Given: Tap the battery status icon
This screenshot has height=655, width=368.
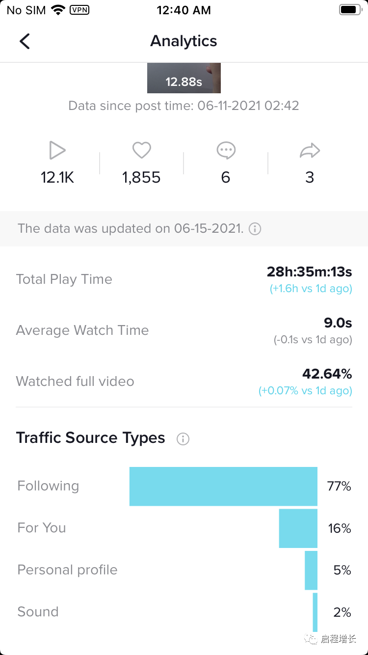Looking at the screenshot, I should tap(350, 10).
